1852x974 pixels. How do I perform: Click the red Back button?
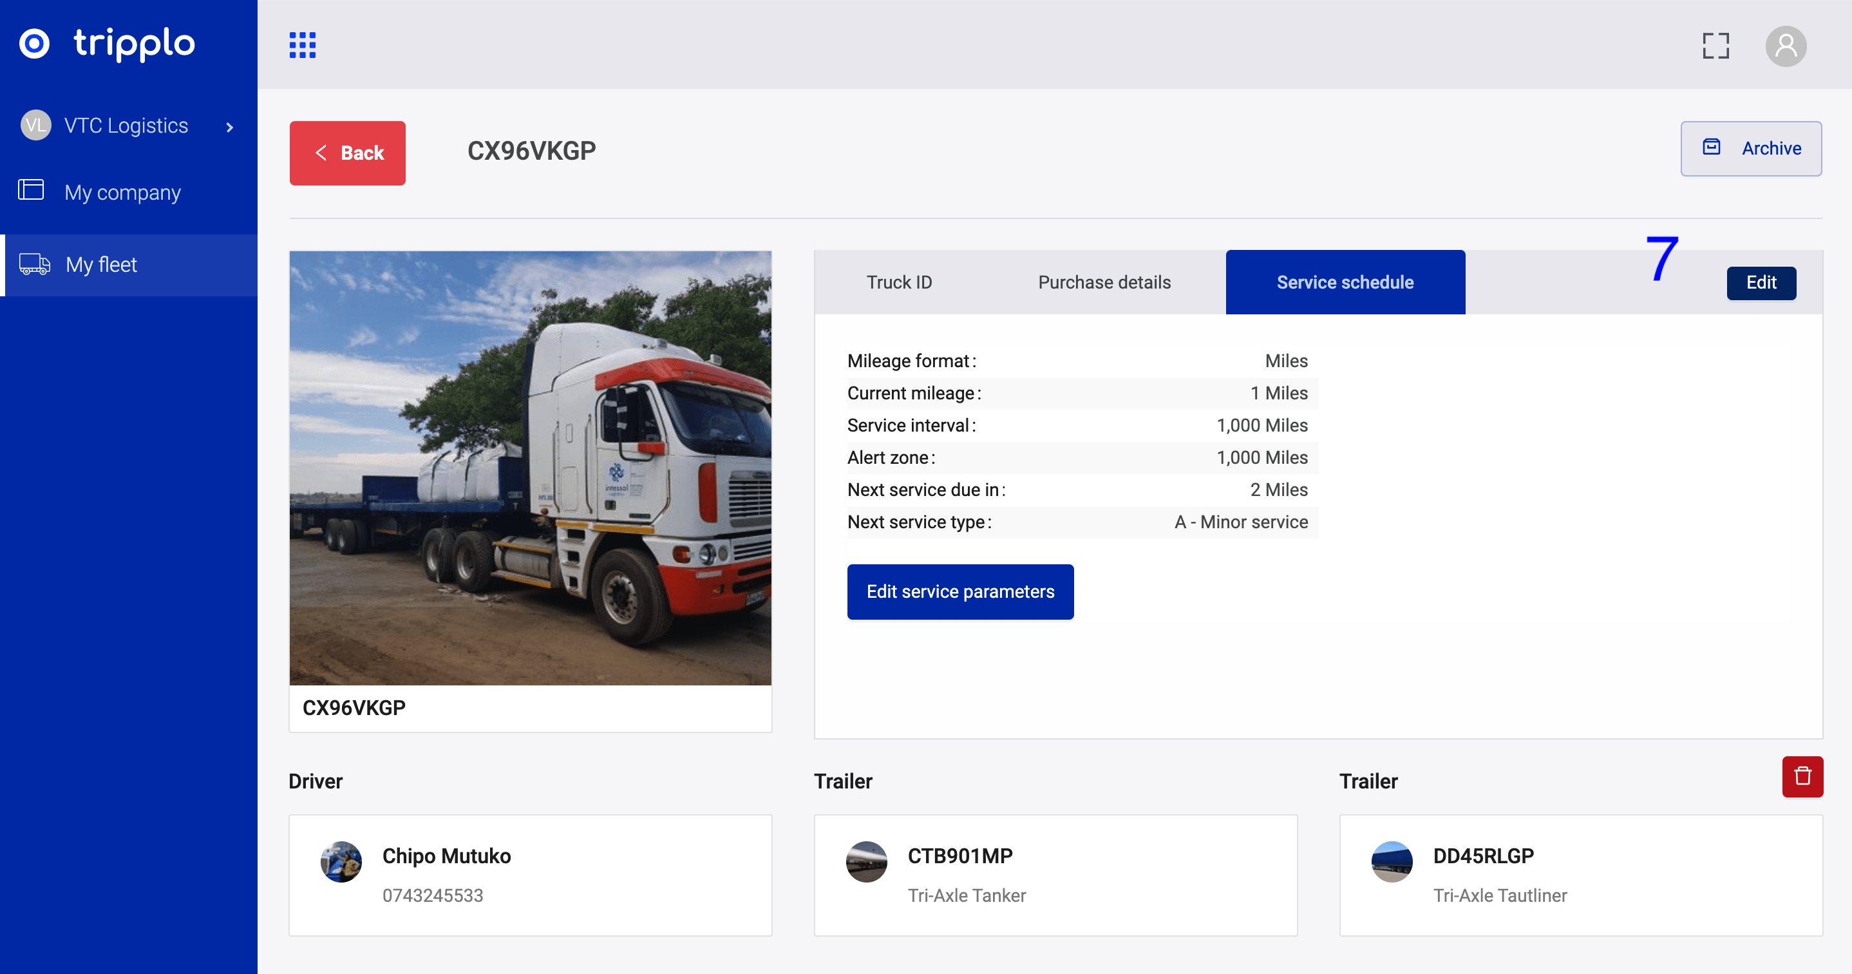[347, 153]
